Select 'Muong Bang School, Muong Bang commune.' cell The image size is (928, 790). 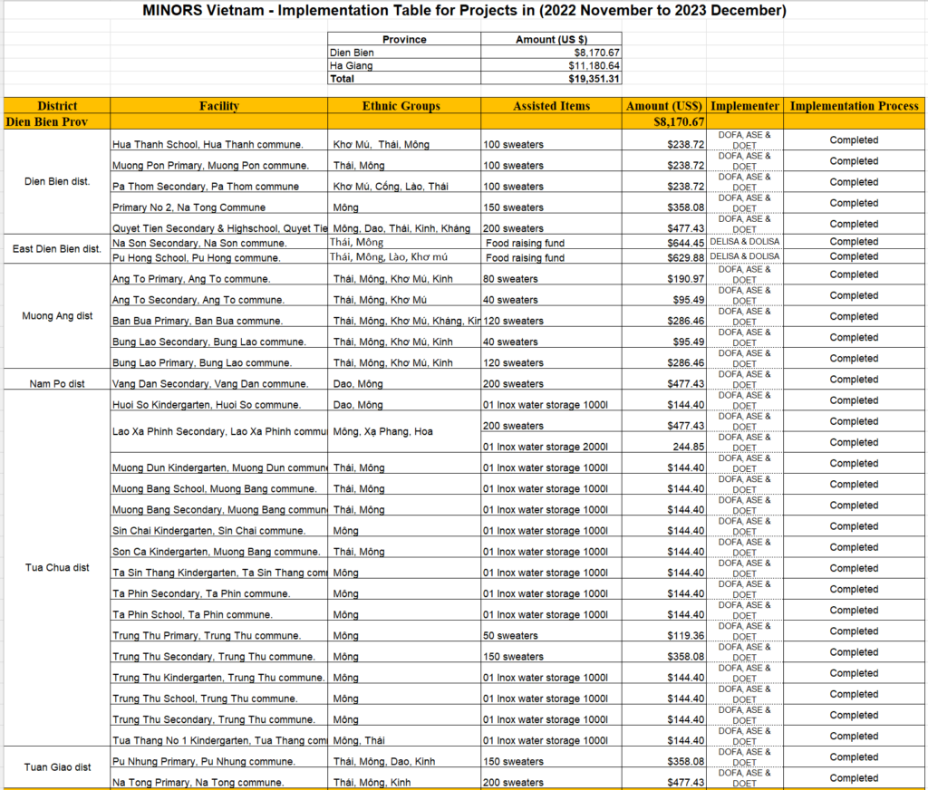click(218, 486)
